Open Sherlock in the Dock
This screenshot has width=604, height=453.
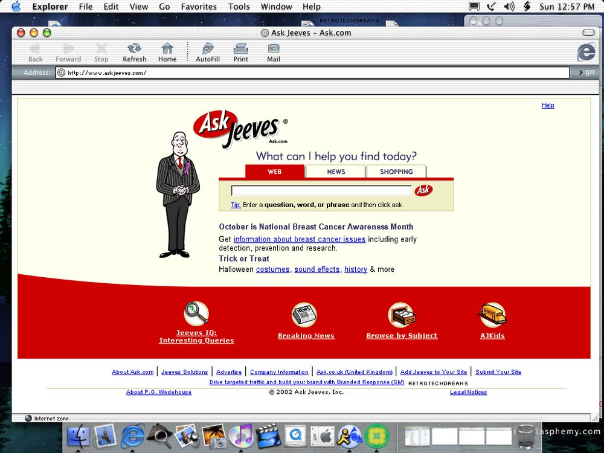159,435
